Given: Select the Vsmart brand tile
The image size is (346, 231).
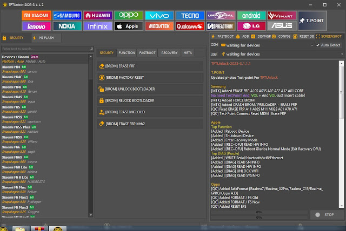Looking at the screenshot, I should (x=282, y=16).
